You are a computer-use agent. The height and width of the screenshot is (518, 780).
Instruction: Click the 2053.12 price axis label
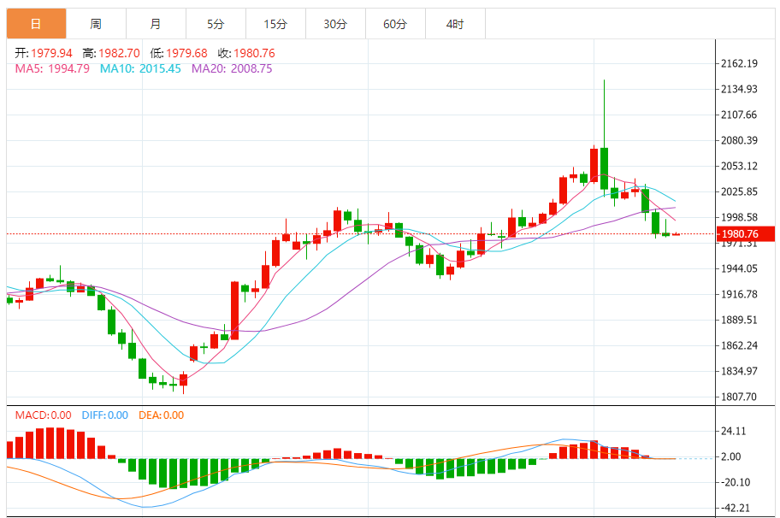(739, 166)
